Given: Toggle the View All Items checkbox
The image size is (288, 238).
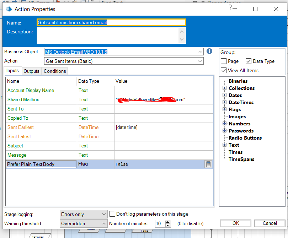Looking at the screenshot, I should [224, 70].
